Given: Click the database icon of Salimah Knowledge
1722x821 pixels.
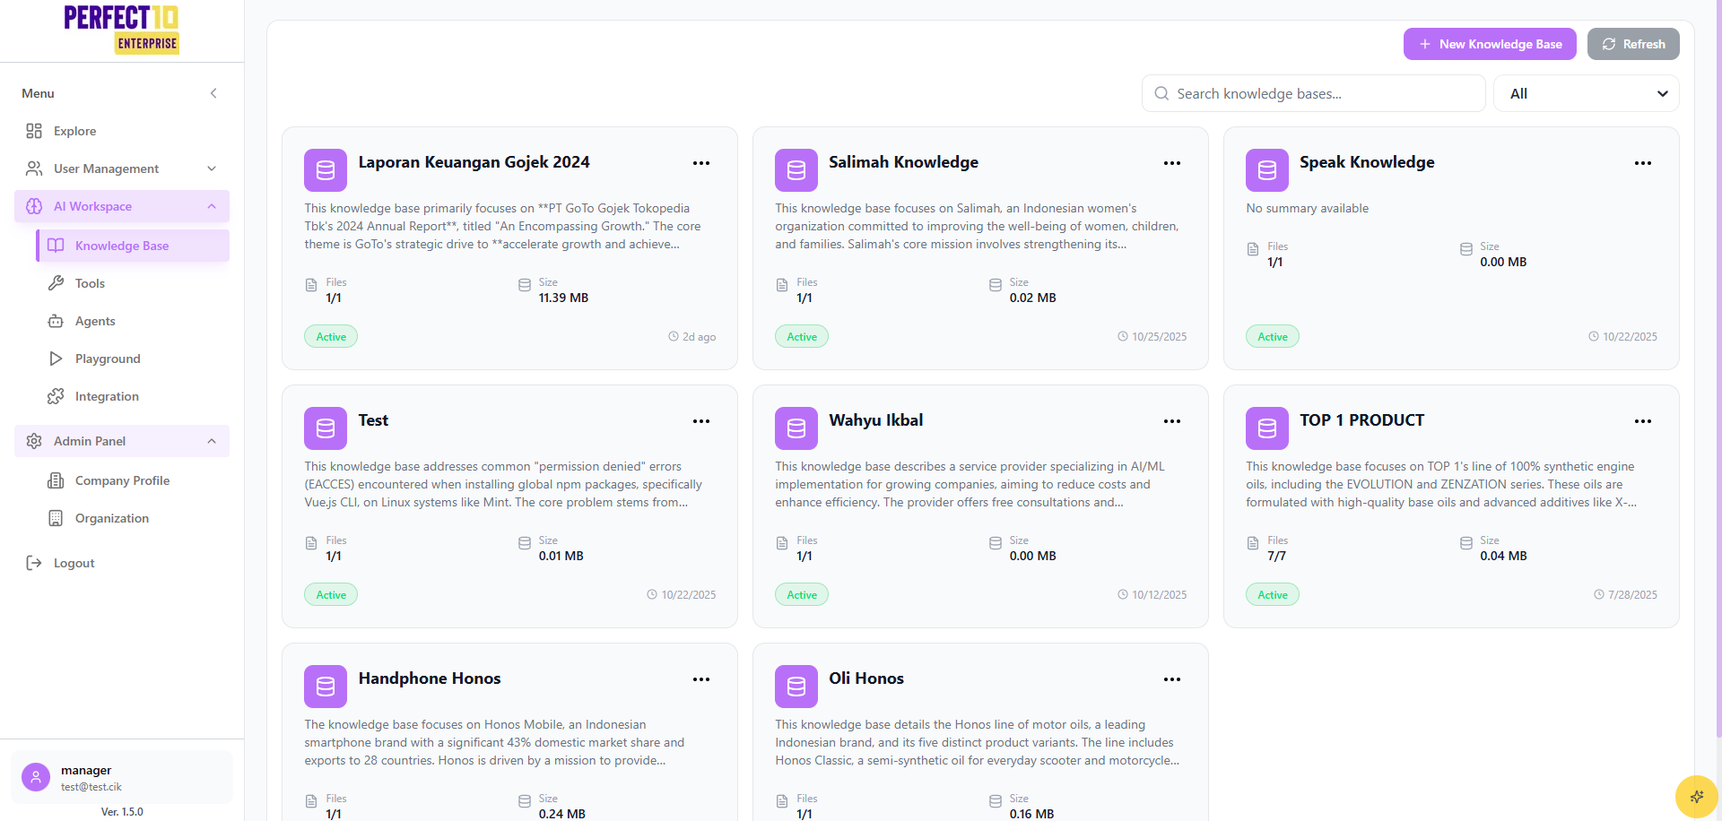Looking at the screenshot, I should pos(796,170).
